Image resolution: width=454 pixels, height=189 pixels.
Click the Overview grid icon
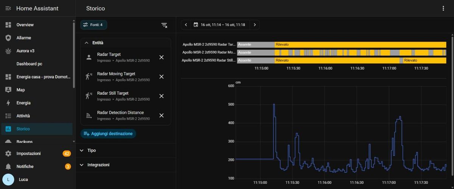point(8,25)
